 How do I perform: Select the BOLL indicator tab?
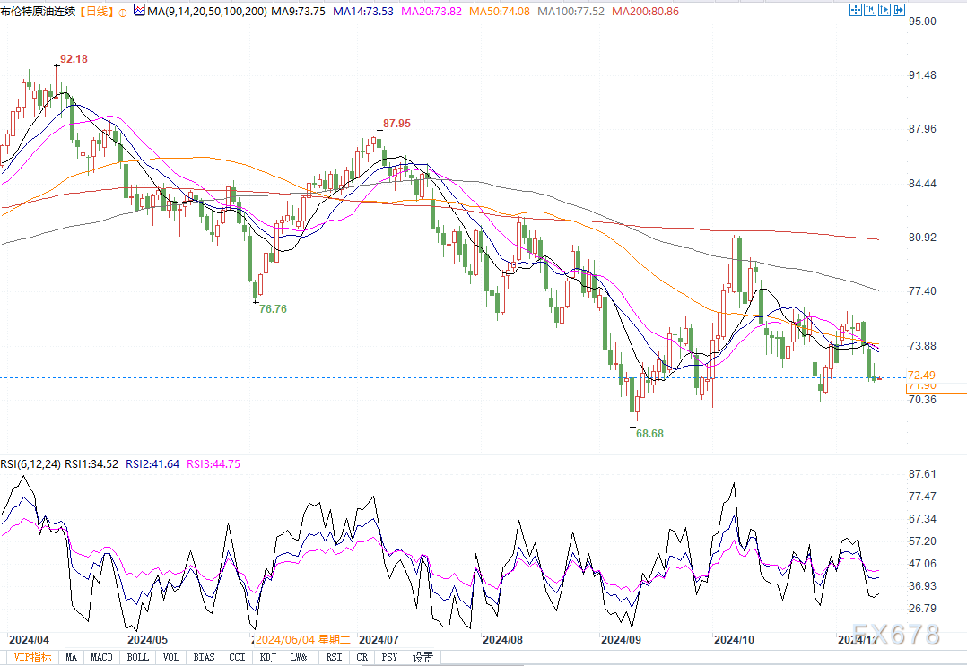(x=138, y=657)
